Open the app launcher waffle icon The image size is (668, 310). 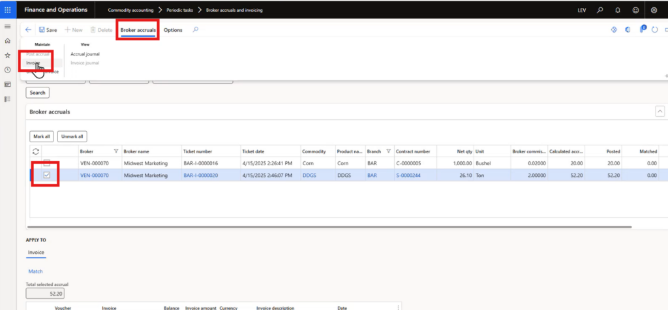point(8,9)
